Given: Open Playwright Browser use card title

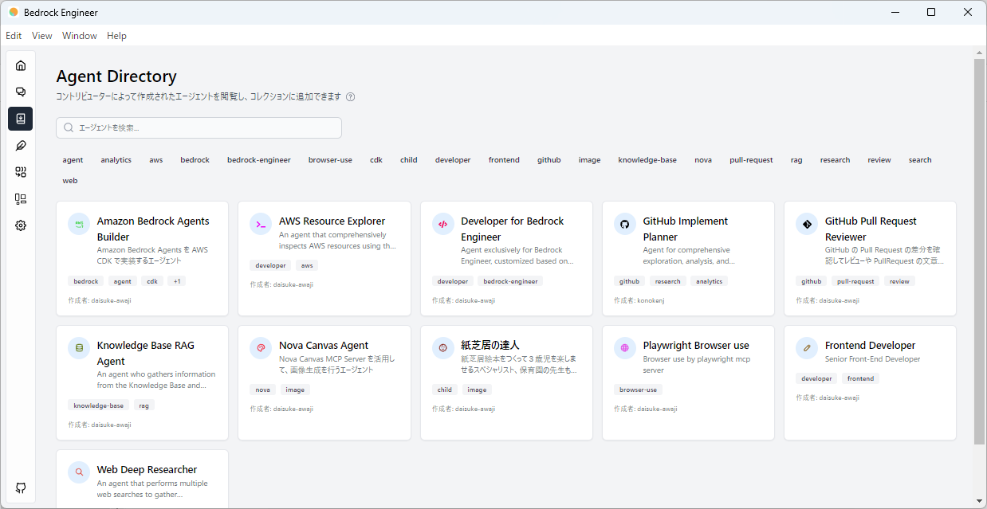Looking at the screenshot, I should tap(696, 345).
